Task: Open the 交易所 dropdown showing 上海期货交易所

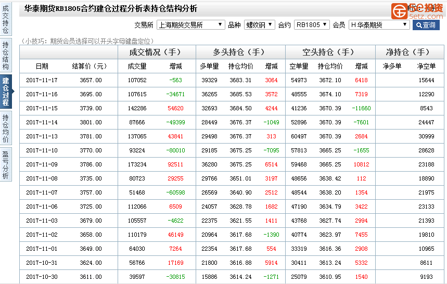Action: pos(190,25)
